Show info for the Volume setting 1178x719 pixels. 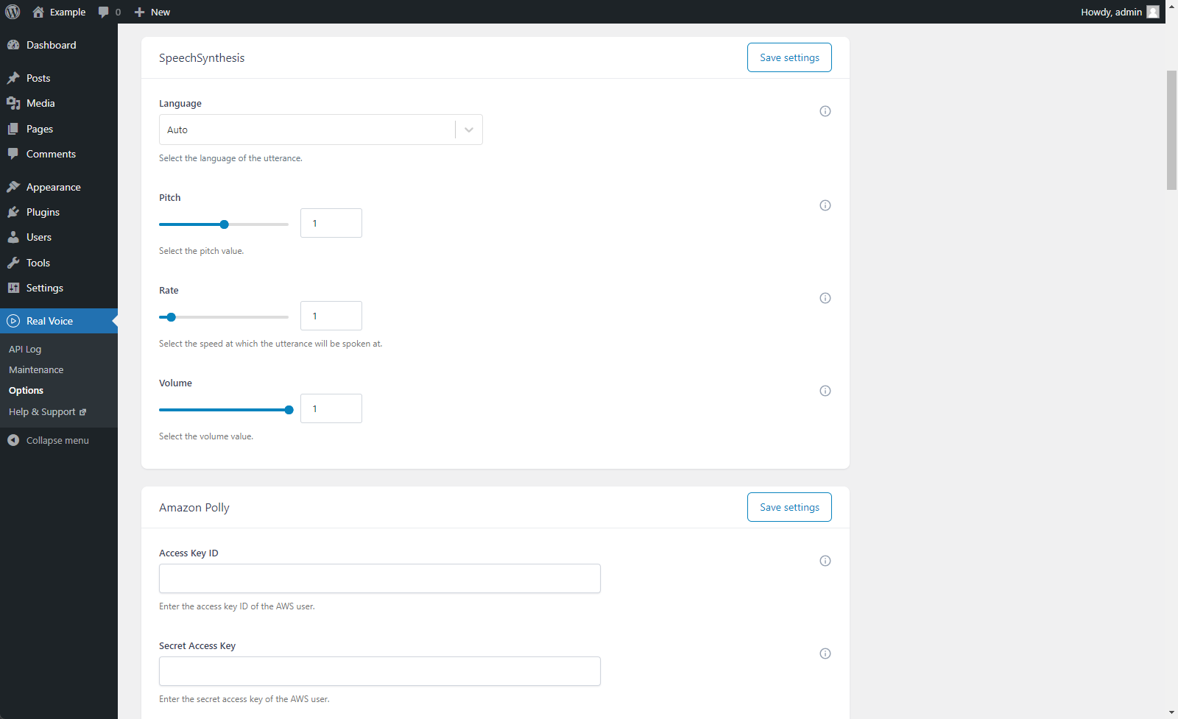pyautogui.click(x=825, y=391)
